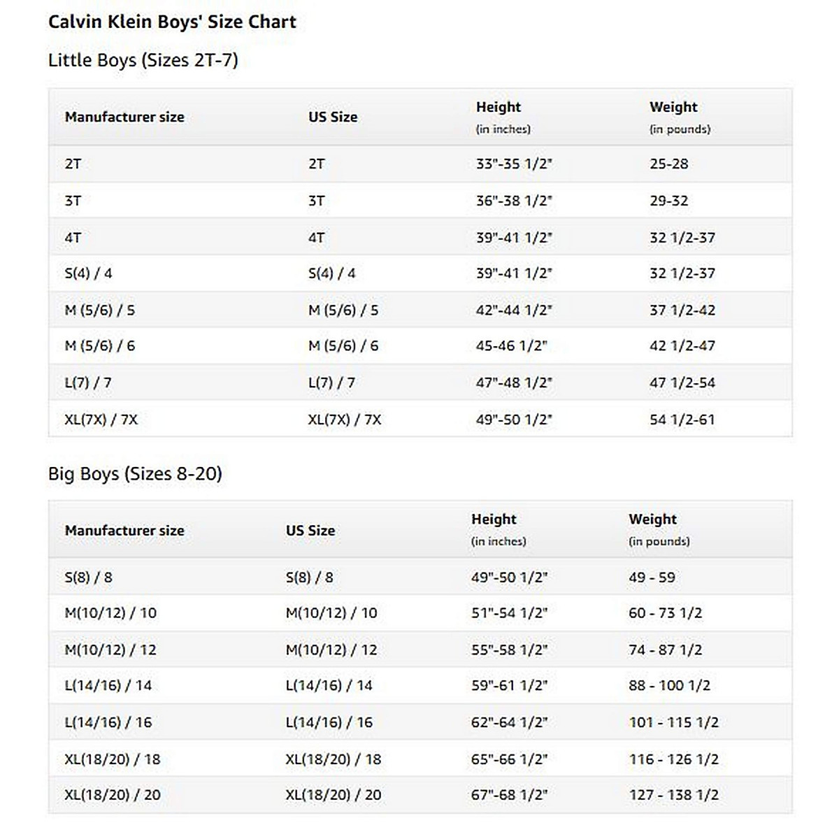Click Weight header in Big Boys table
839x839 pixels.
pos(652,519)
